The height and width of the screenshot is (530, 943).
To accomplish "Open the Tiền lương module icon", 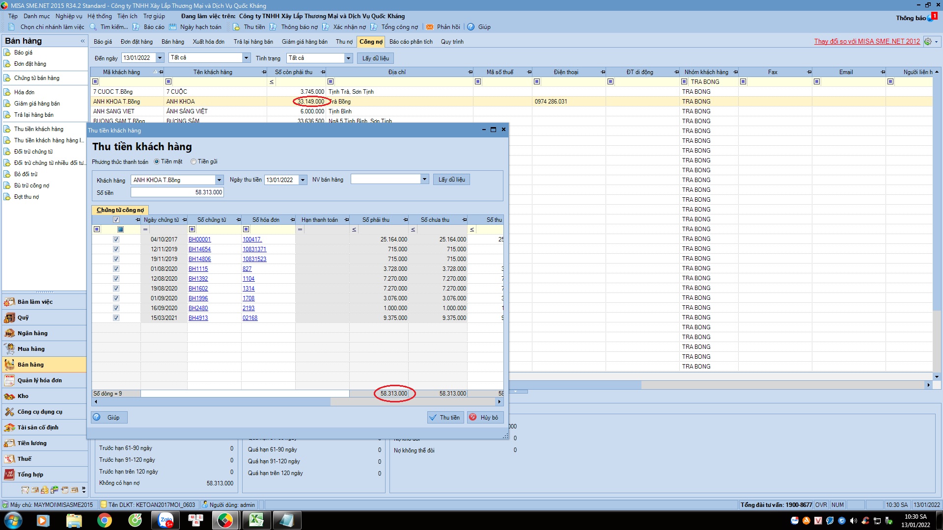I will pyautogui.click(x=9, y=443).
